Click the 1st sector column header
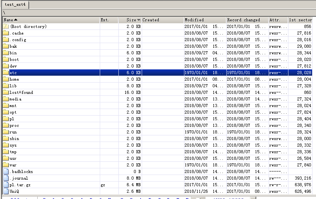The height and width of the screenshot is (199, 316). [x=300, y=20]
